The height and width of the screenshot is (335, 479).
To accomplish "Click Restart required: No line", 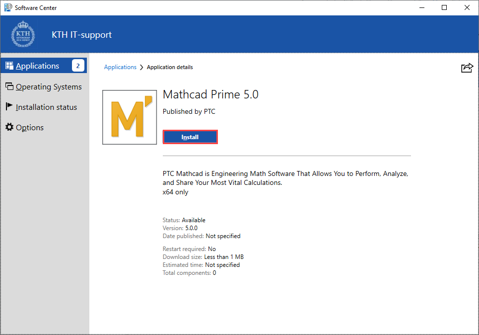I will click(x=189, y=249).
